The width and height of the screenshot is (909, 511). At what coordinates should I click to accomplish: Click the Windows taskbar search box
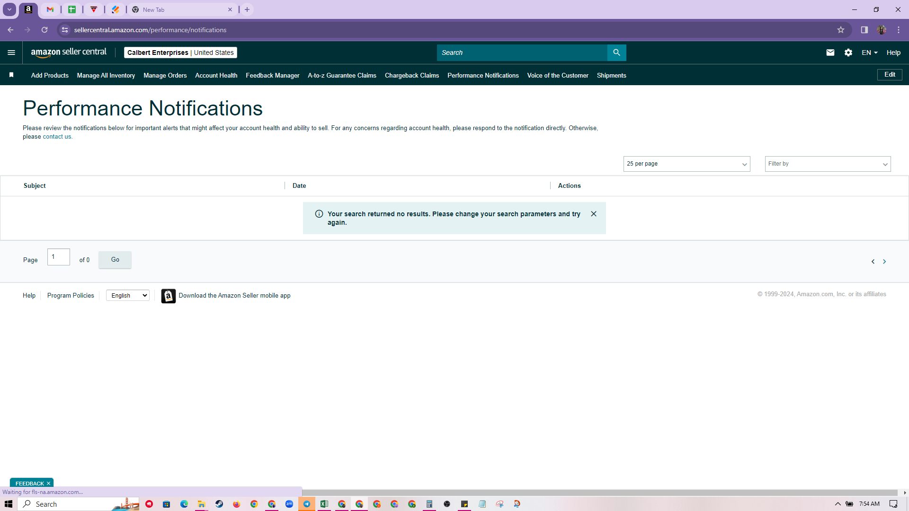(x=79, y=504)
